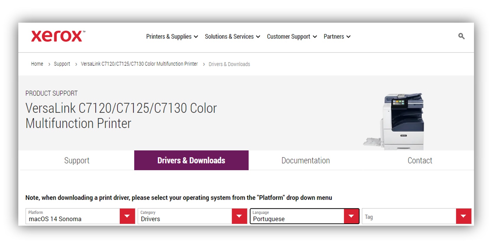Expand the Platform dropdown arrow
The width and height of the screenshot is (497, 246).
coord(127,216)
